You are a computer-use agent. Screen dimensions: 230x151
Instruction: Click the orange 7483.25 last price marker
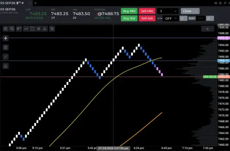point(223,77)
